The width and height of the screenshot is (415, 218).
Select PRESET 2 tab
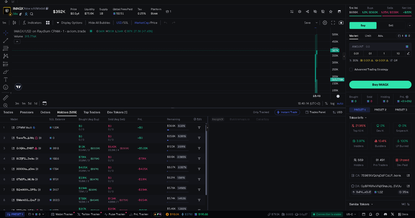pyautogui.click(x=380, y=110)
